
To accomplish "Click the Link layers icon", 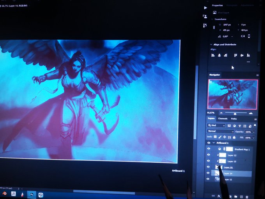I will [213, 196].
